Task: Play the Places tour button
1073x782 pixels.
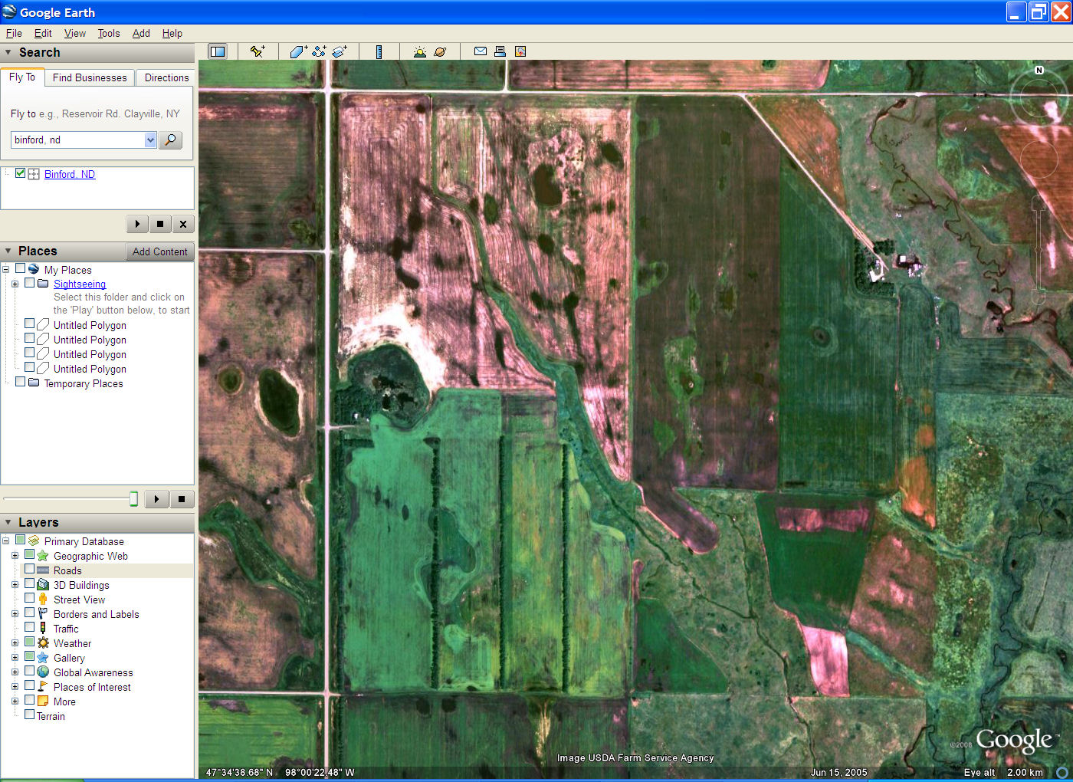Action: pyautogui.click(x=156, y=499)
